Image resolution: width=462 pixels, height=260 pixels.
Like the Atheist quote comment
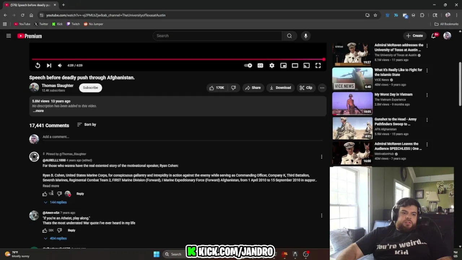click(45, 230)
